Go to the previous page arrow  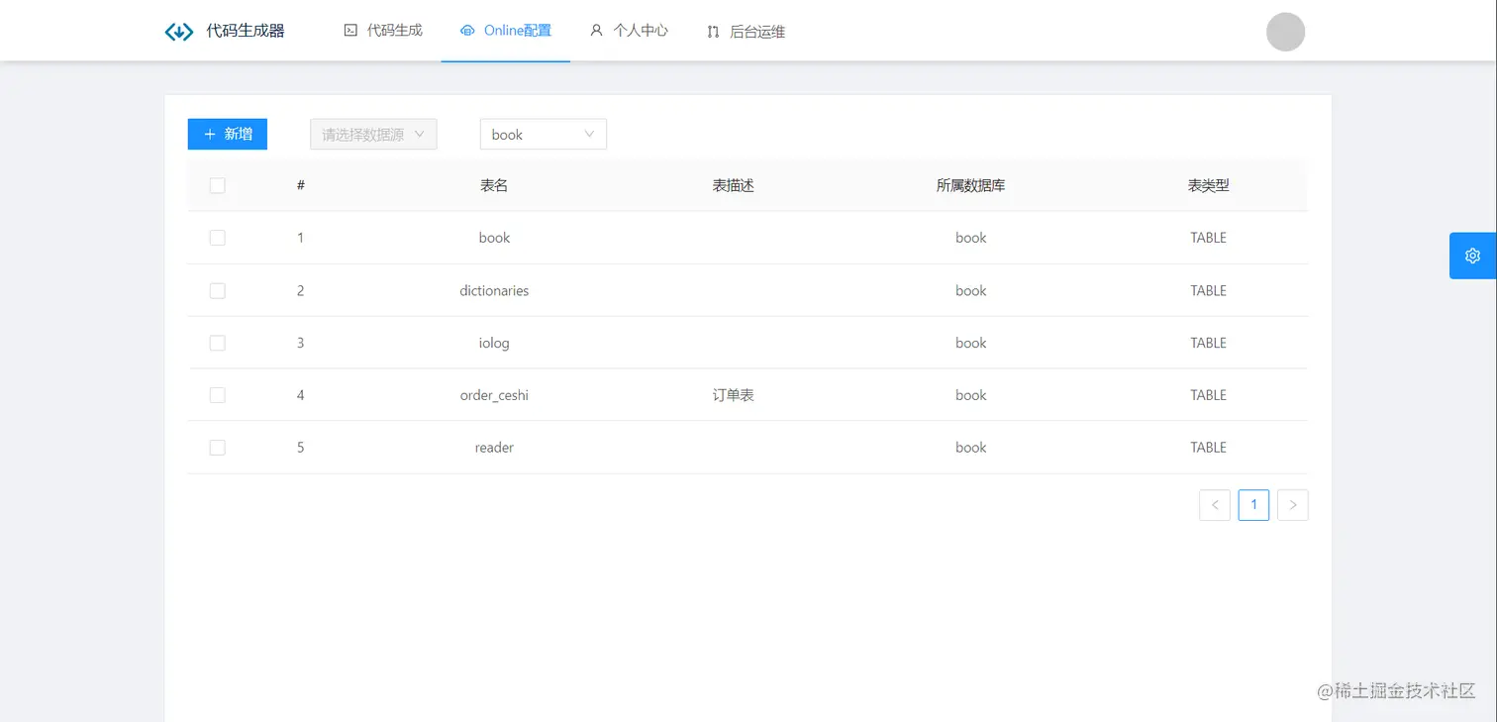[1215, 505]
